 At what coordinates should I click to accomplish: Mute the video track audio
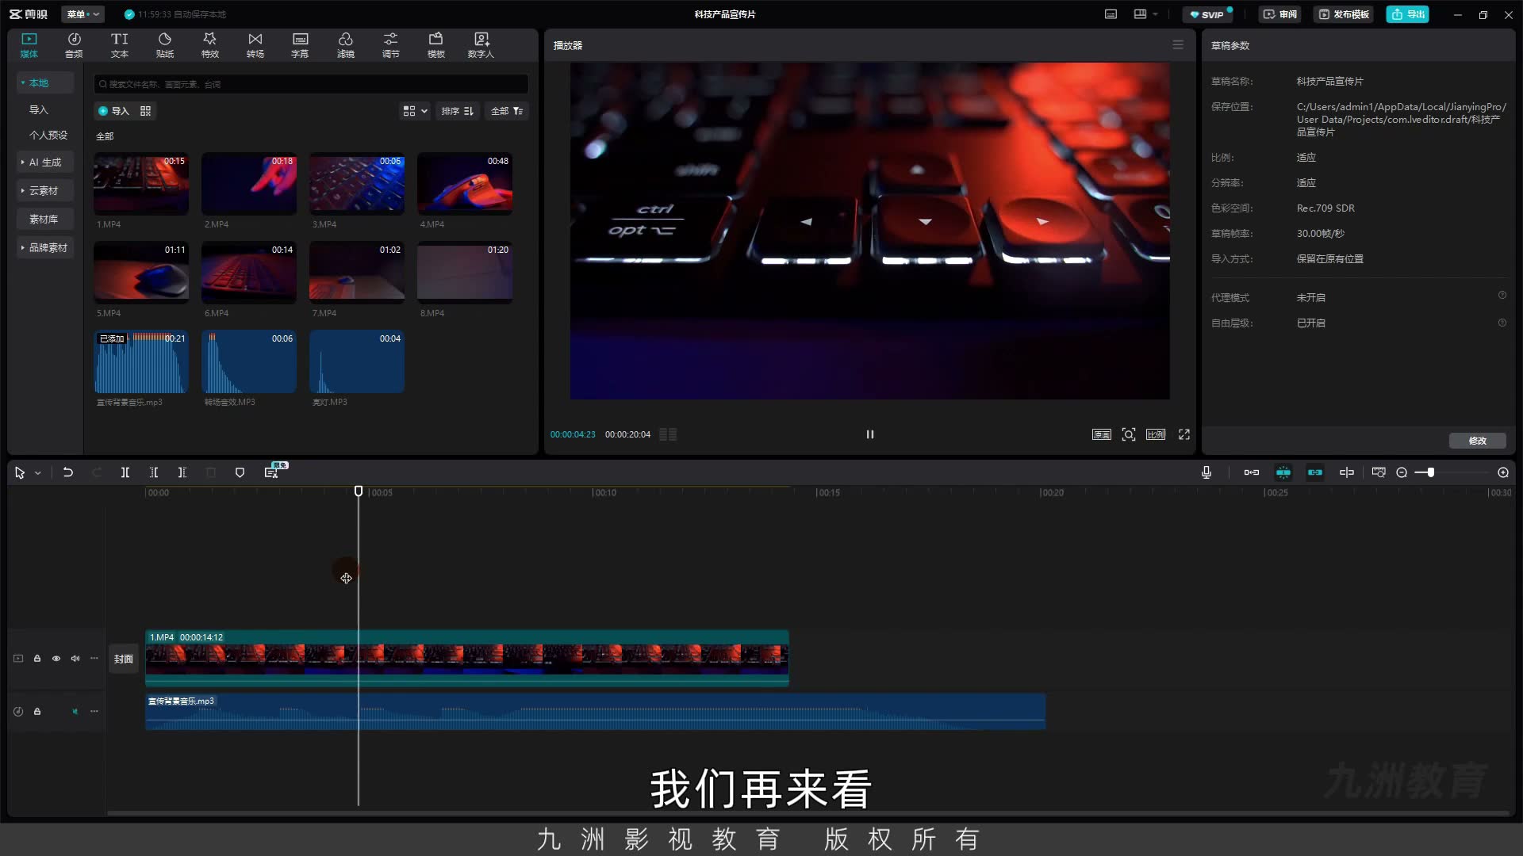(x=75, y=659)
